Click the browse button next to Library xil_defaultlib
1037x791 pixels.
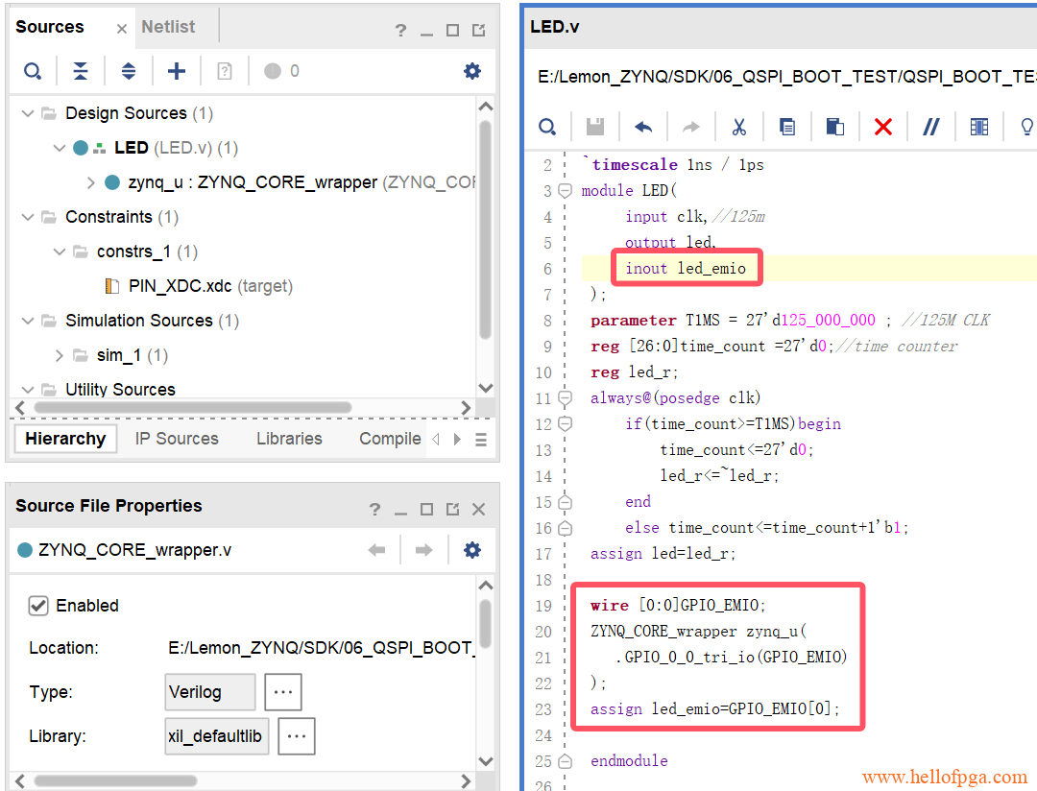(x=297, y=736)
